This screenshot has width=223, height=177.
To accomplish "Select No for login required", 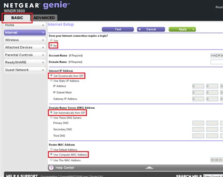I will (51, 45).
